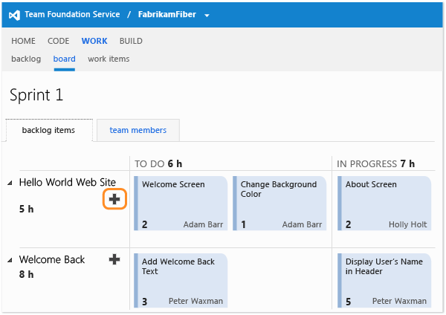Image resolution: width=446 pixels, height=315 pixels.
Task: Collapse the Welcome Back row
Action: pyautogui.click(x=10, y=260)
